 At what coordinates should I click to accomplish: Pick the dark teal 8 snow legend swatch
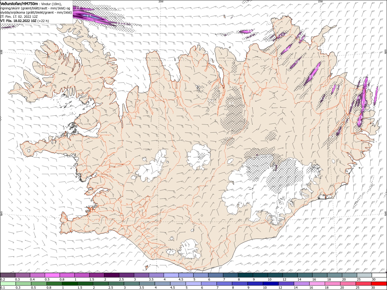[245, 275]
